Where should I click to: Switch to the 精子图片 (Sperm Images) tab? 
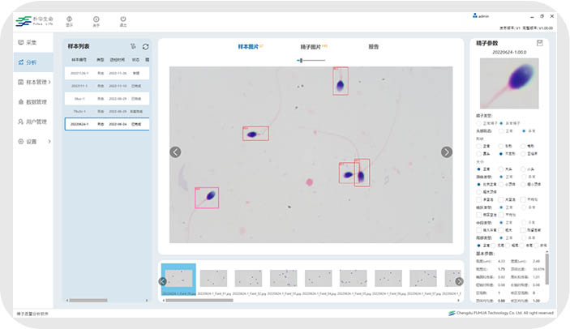pyautogui.click(x=311, y=47)
